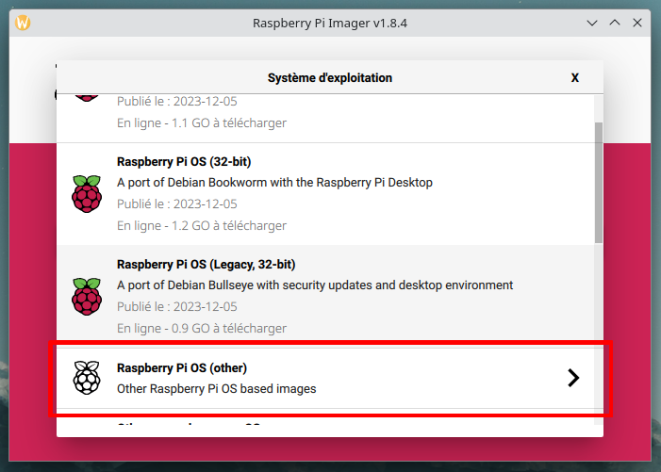Click the OS list scrollbar handle
This screenshot has width=661, height=472.
599,183
